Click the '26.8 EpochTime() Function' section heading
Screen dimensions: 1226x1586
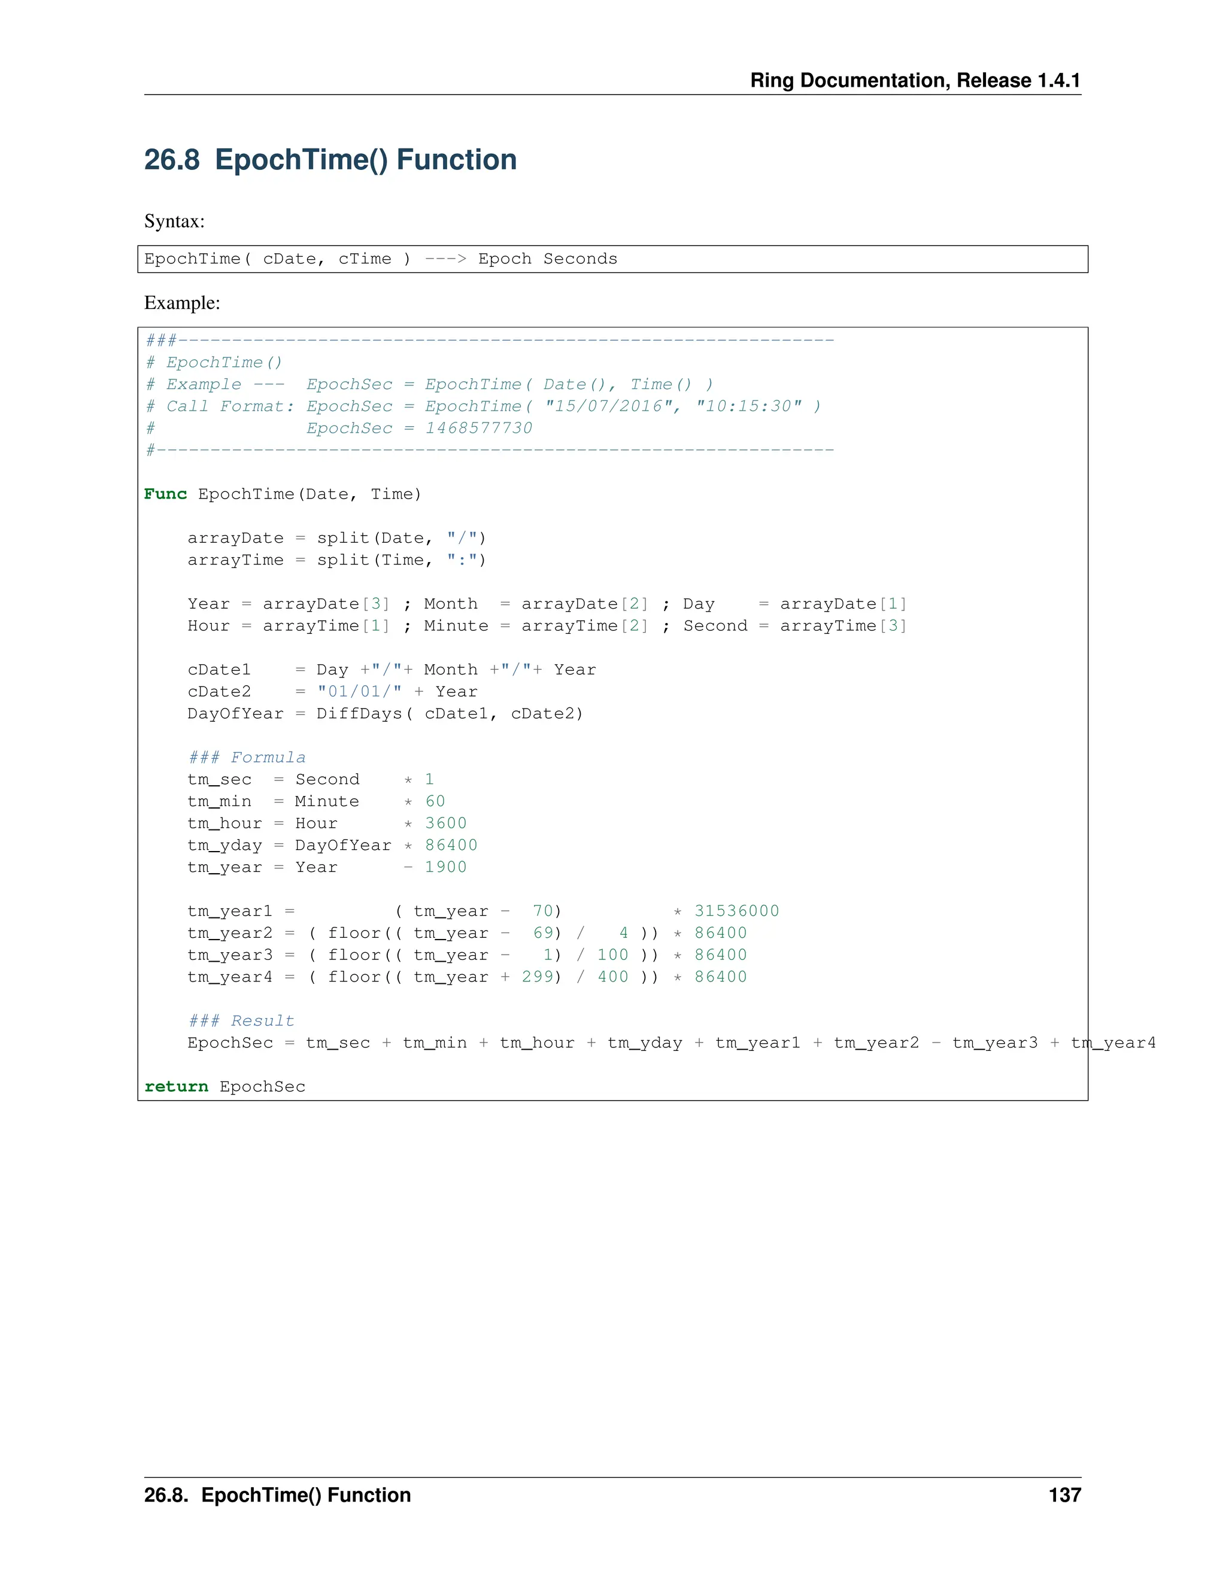330,160
